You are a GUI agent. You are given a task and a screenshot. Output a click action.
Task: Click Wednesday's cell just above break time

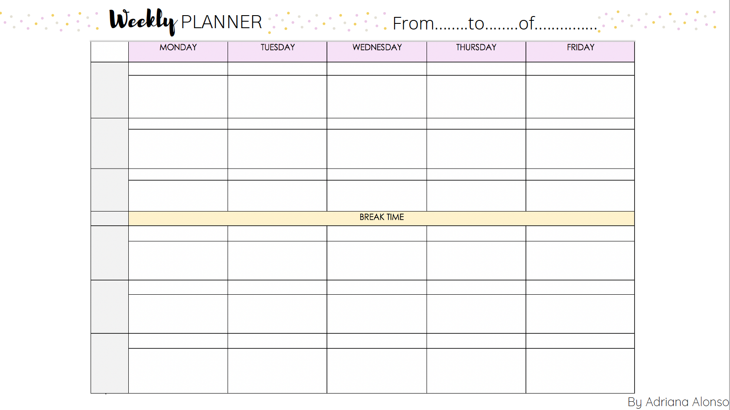click(x=377, y=196)
